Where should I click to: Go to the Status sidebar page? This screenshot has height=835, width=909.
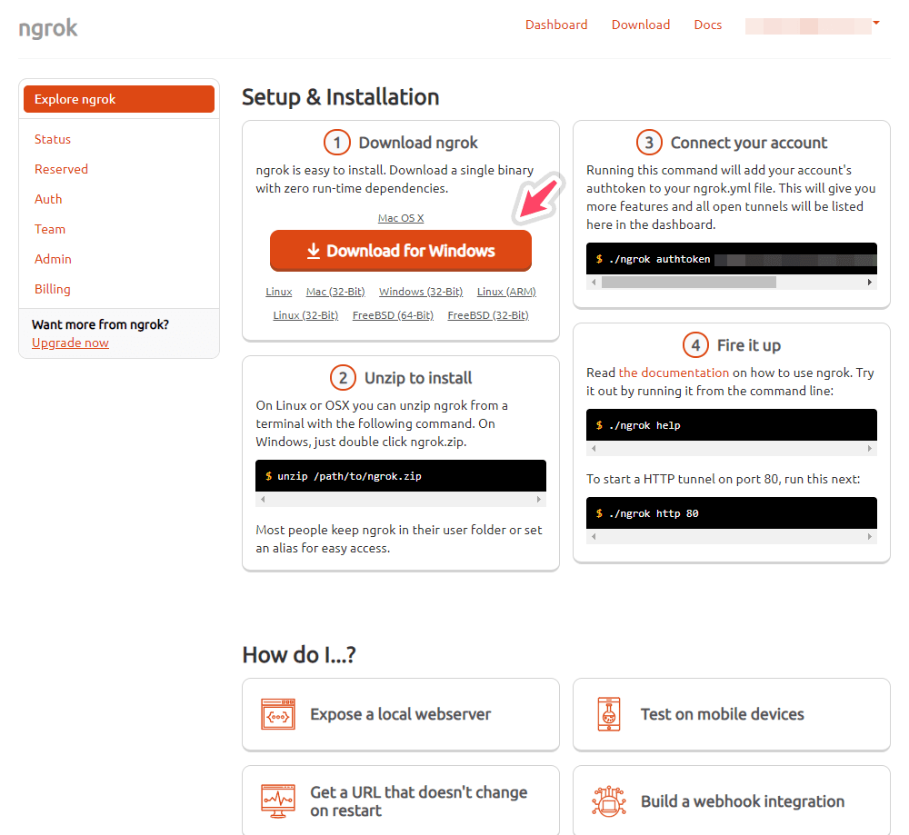[x=53, y=139]
